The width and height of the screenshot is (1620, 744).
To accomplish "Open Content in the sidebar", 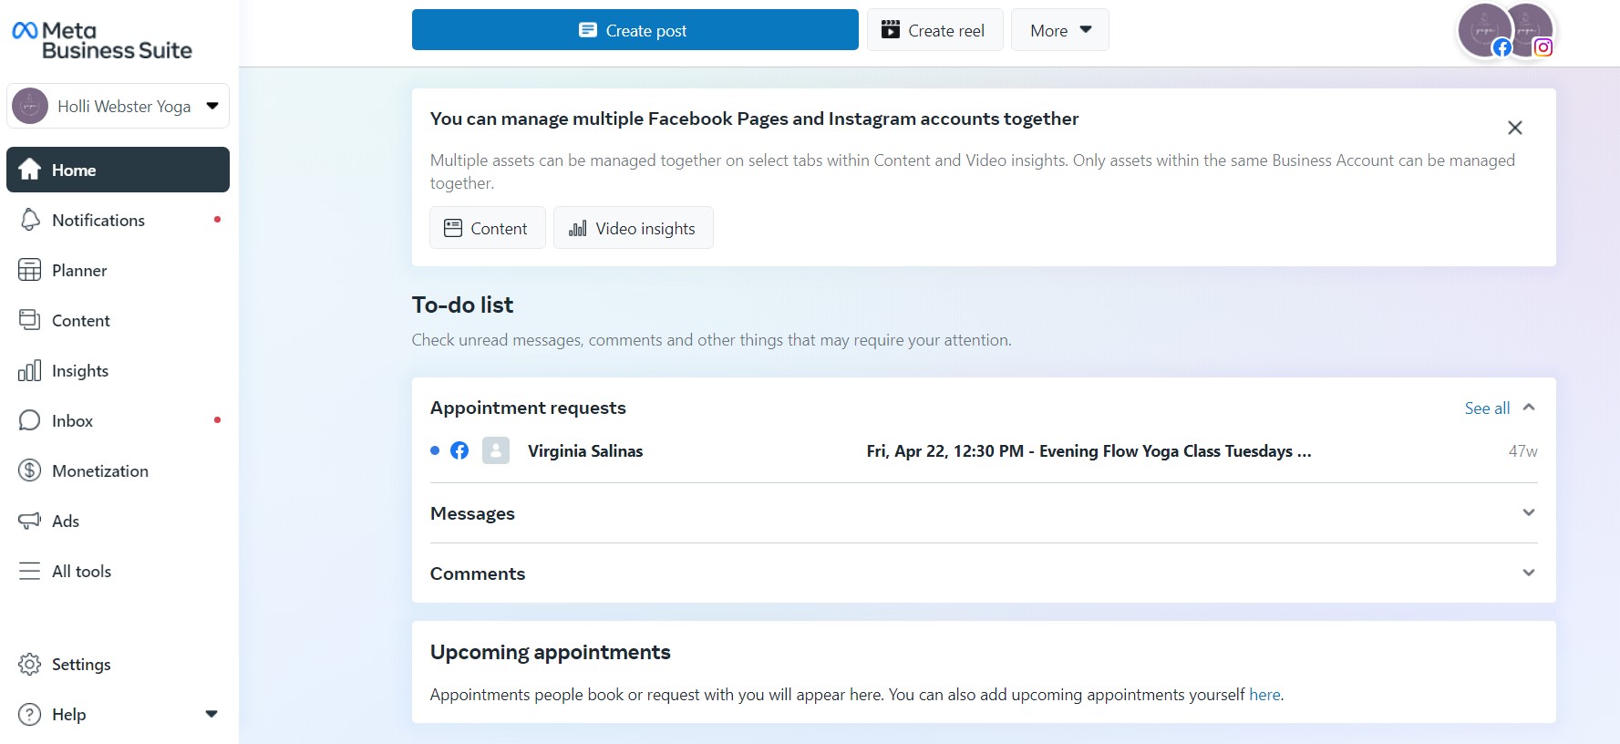I will coord(118,320).
